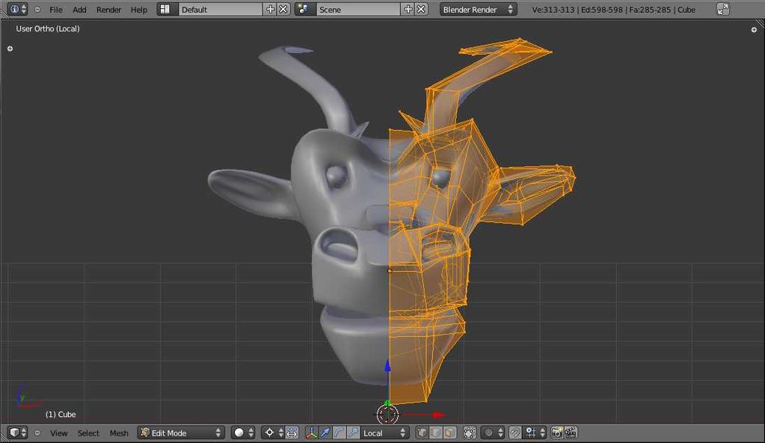Toggle fullscreen with the back-to-previous icon
This screenshot has width=765, height=443.
pos(723,9)
